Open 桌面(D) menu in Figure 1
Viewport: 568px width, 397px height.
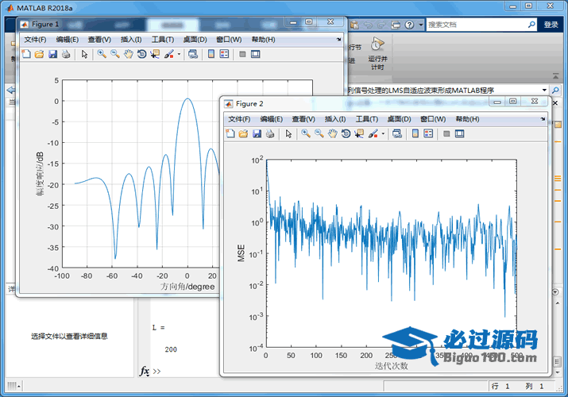point(195,40)
